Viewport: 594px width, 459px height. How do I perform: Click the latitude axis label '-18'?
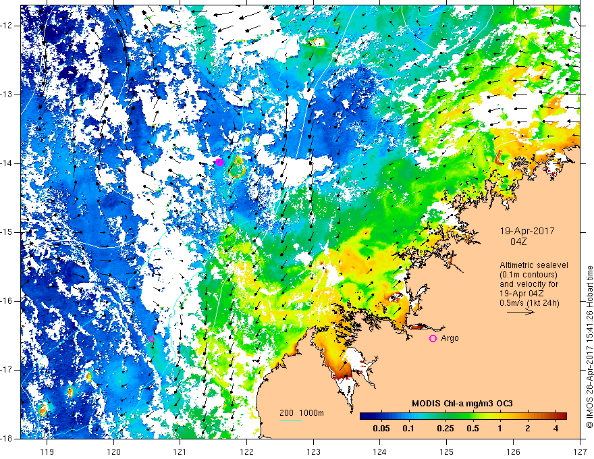tap(7, 438)
